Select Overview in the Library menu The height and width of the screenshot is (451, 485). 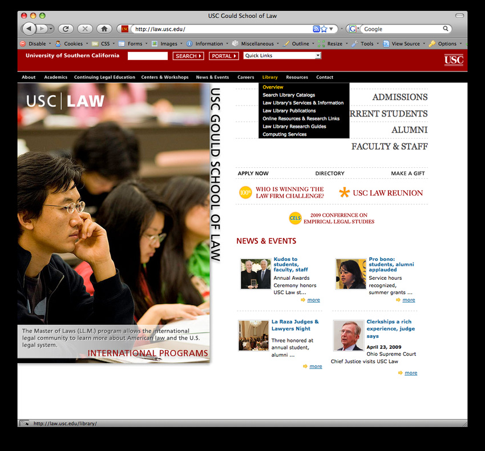273,87
